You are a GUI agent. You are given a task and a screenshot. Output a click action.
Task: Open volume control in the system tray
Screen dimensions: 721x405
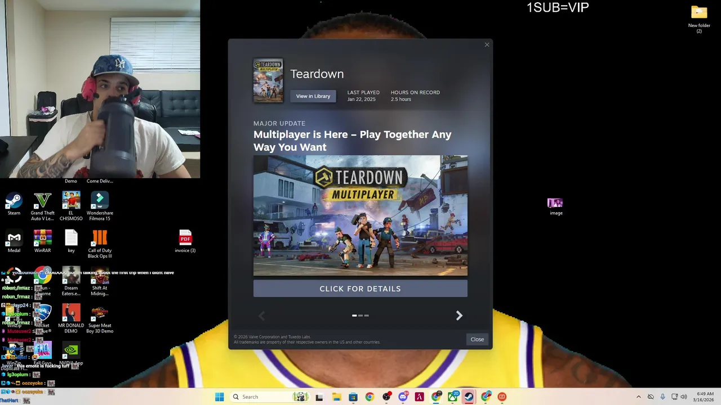pyautogui.click(x=684, y=397)
